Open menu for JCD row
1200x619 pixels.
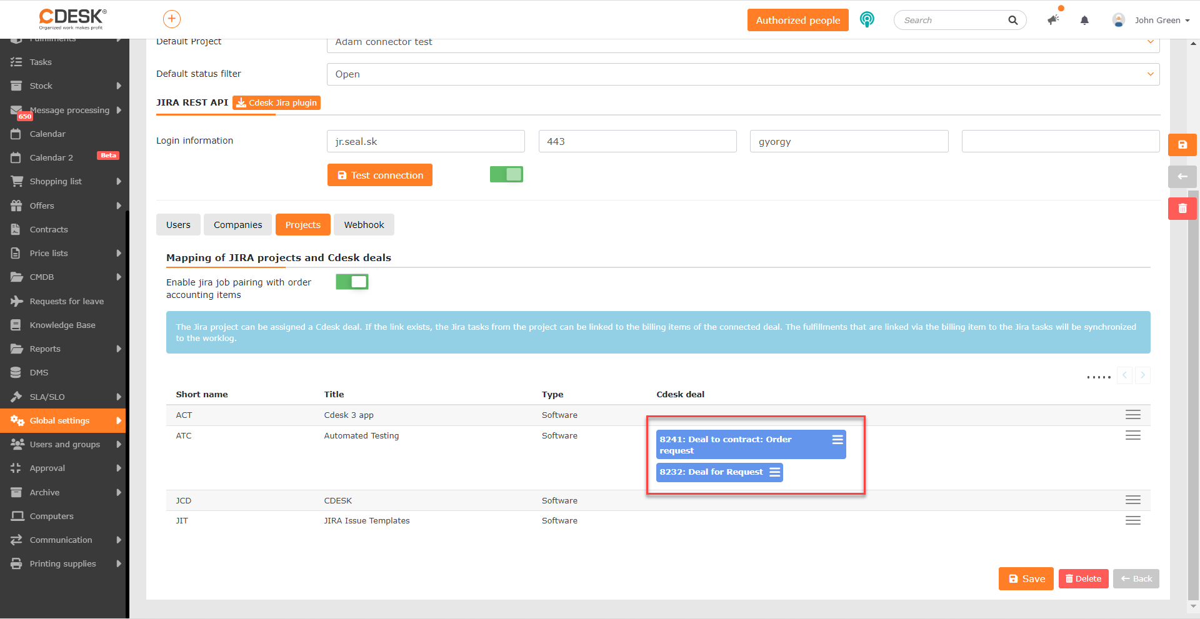point(1132,500)
